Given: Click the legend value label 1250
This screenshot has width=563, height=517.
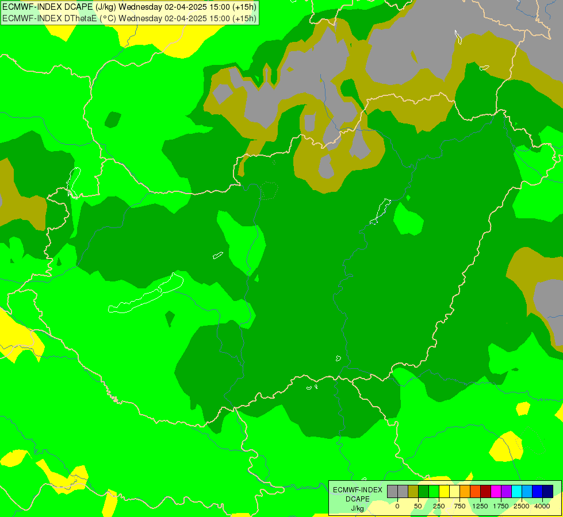Looking at the screenshot, I should [x=480, y=506].
